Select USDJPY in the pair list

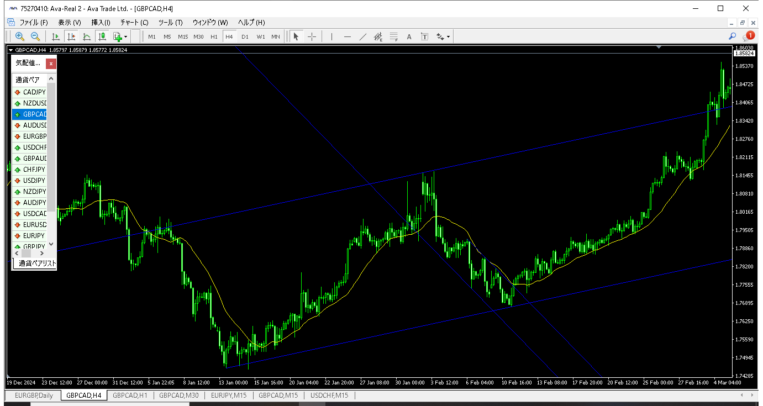click(30, 181)
